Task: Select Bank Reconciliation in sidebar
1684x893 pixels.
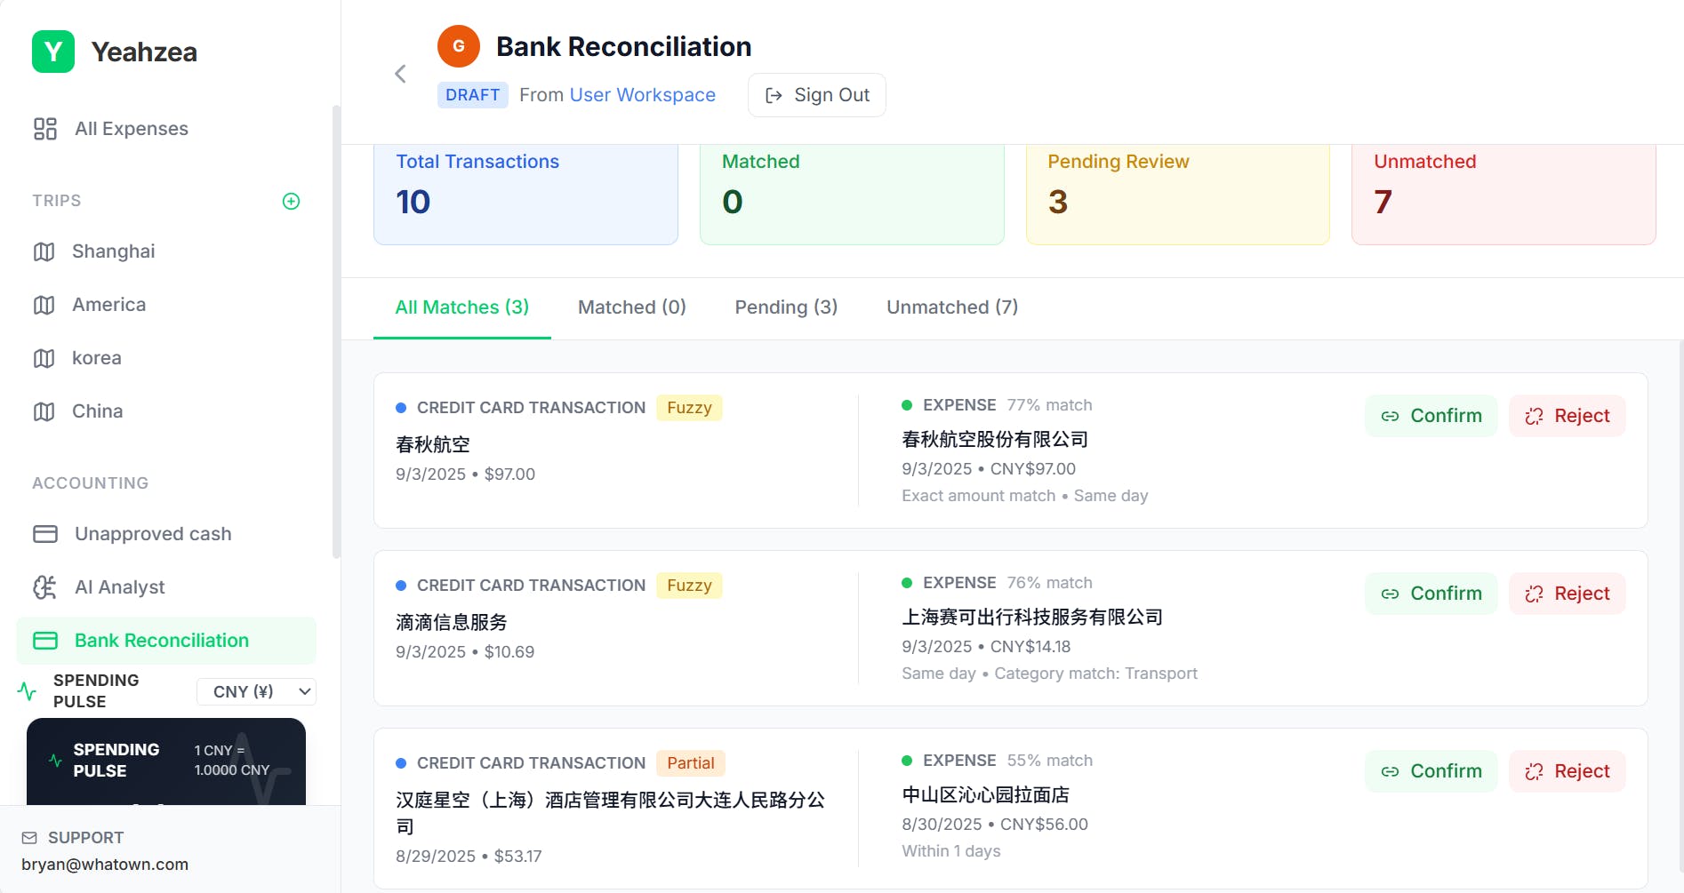Action: click(166, 641)
